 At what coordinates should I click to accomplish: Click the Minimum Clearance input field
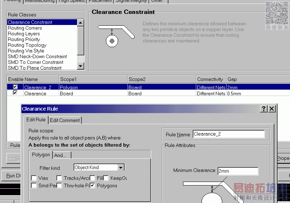pos(238,171)
